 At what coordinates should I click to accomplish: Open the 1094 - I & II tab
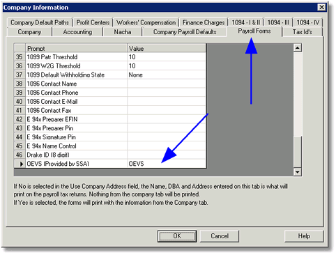point(246,22)
